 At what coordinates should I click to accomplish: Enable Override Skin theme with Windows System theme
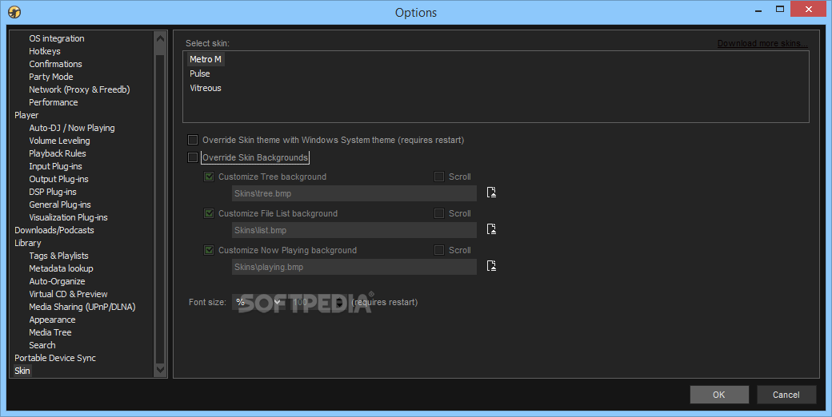[x=193, y=140]
